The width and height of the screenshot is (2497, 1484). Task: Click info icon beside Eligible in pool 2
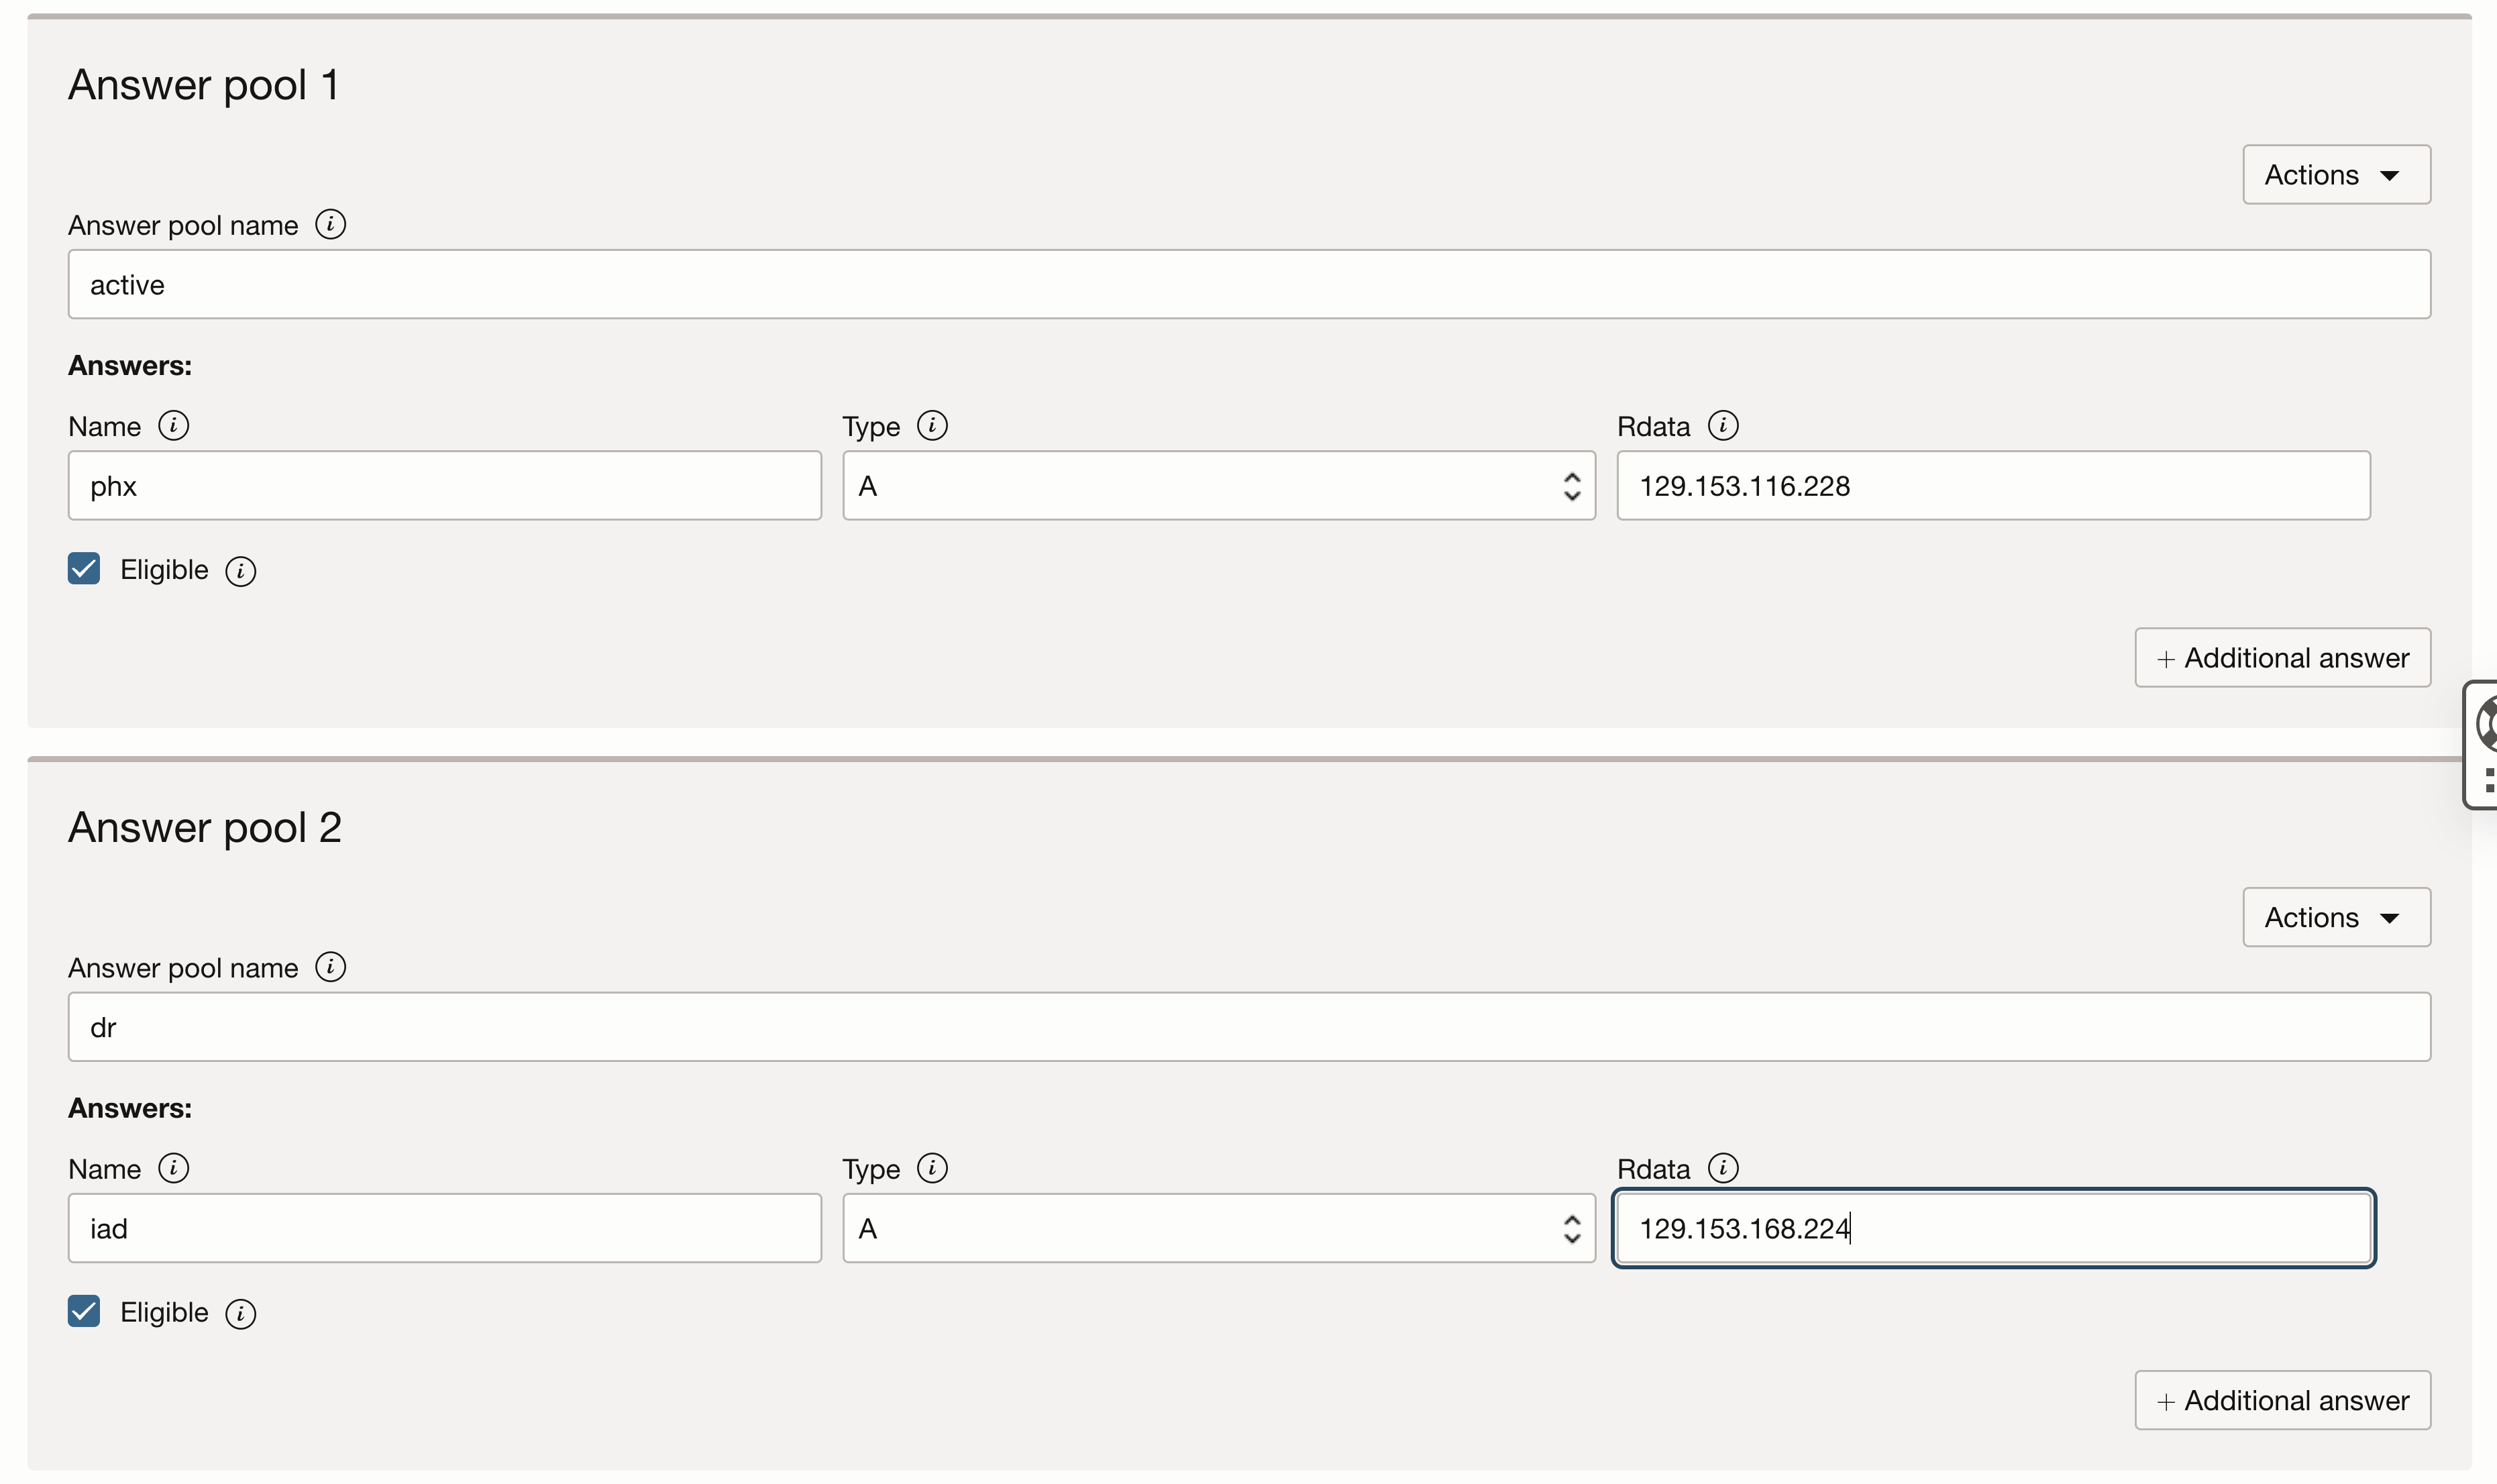[x=240, y=1313]
